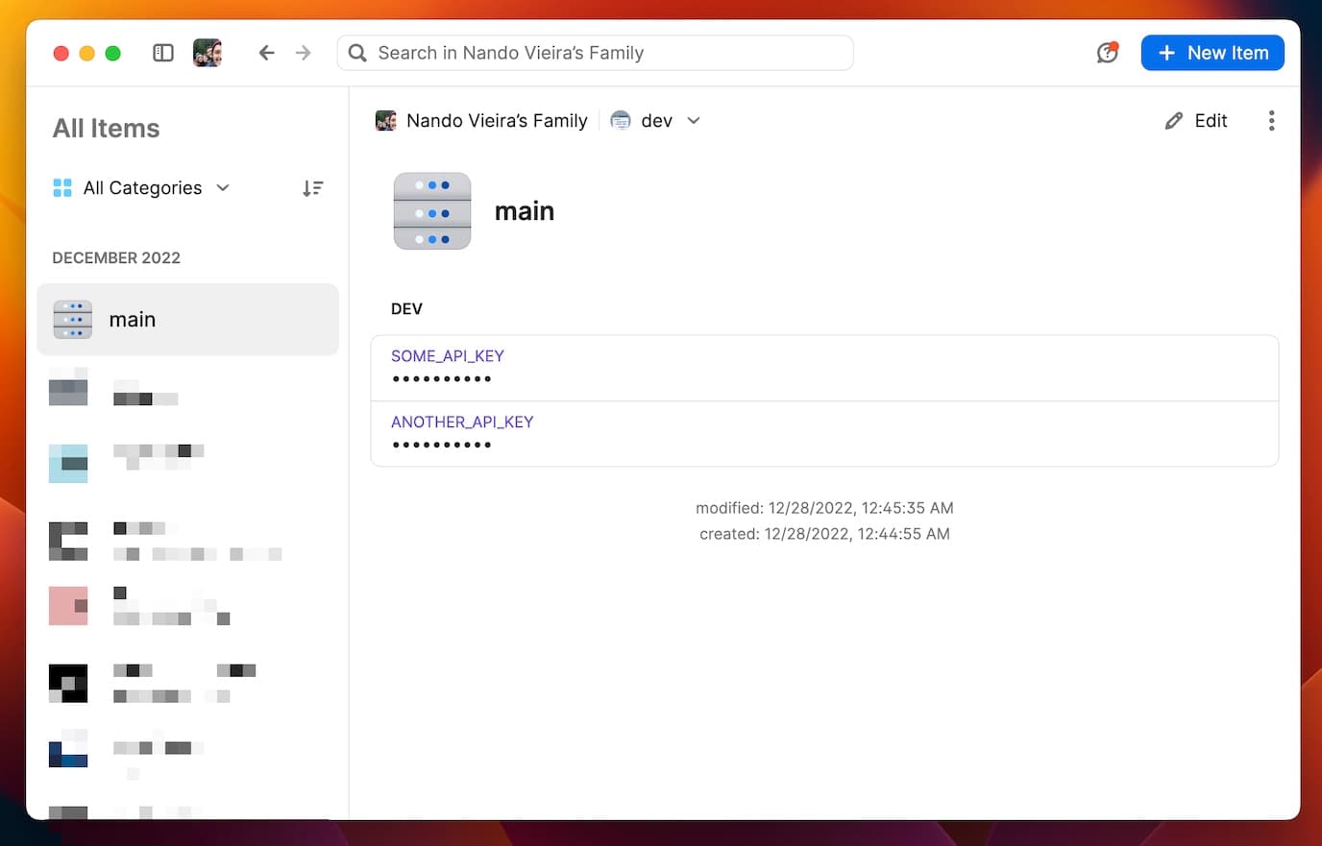Open the dev vault chevron dropdown
The image size is (1322, 846).
(694, 121)
